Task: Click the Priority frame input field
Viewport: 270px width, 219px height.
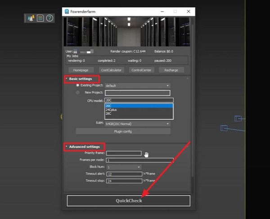Action: [124, 153]
